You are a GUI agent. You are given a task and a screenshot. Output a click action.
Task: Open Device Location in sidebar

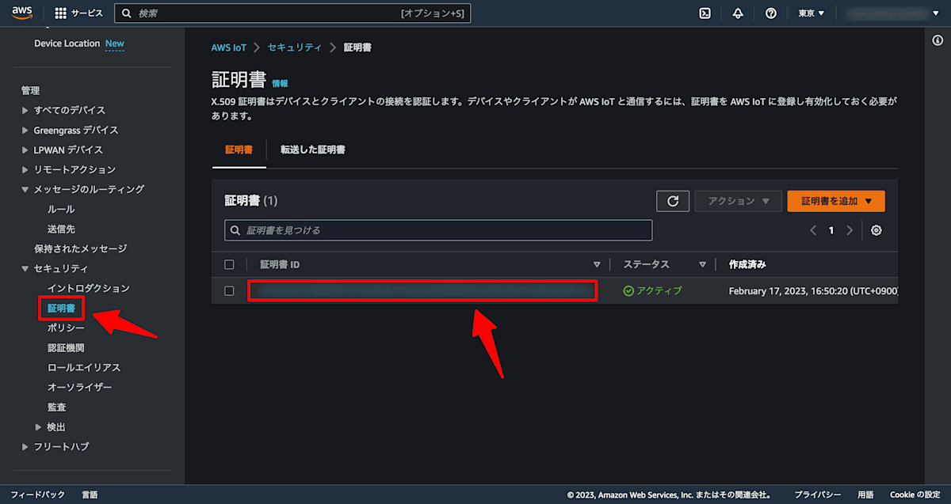tap(67, 44)
